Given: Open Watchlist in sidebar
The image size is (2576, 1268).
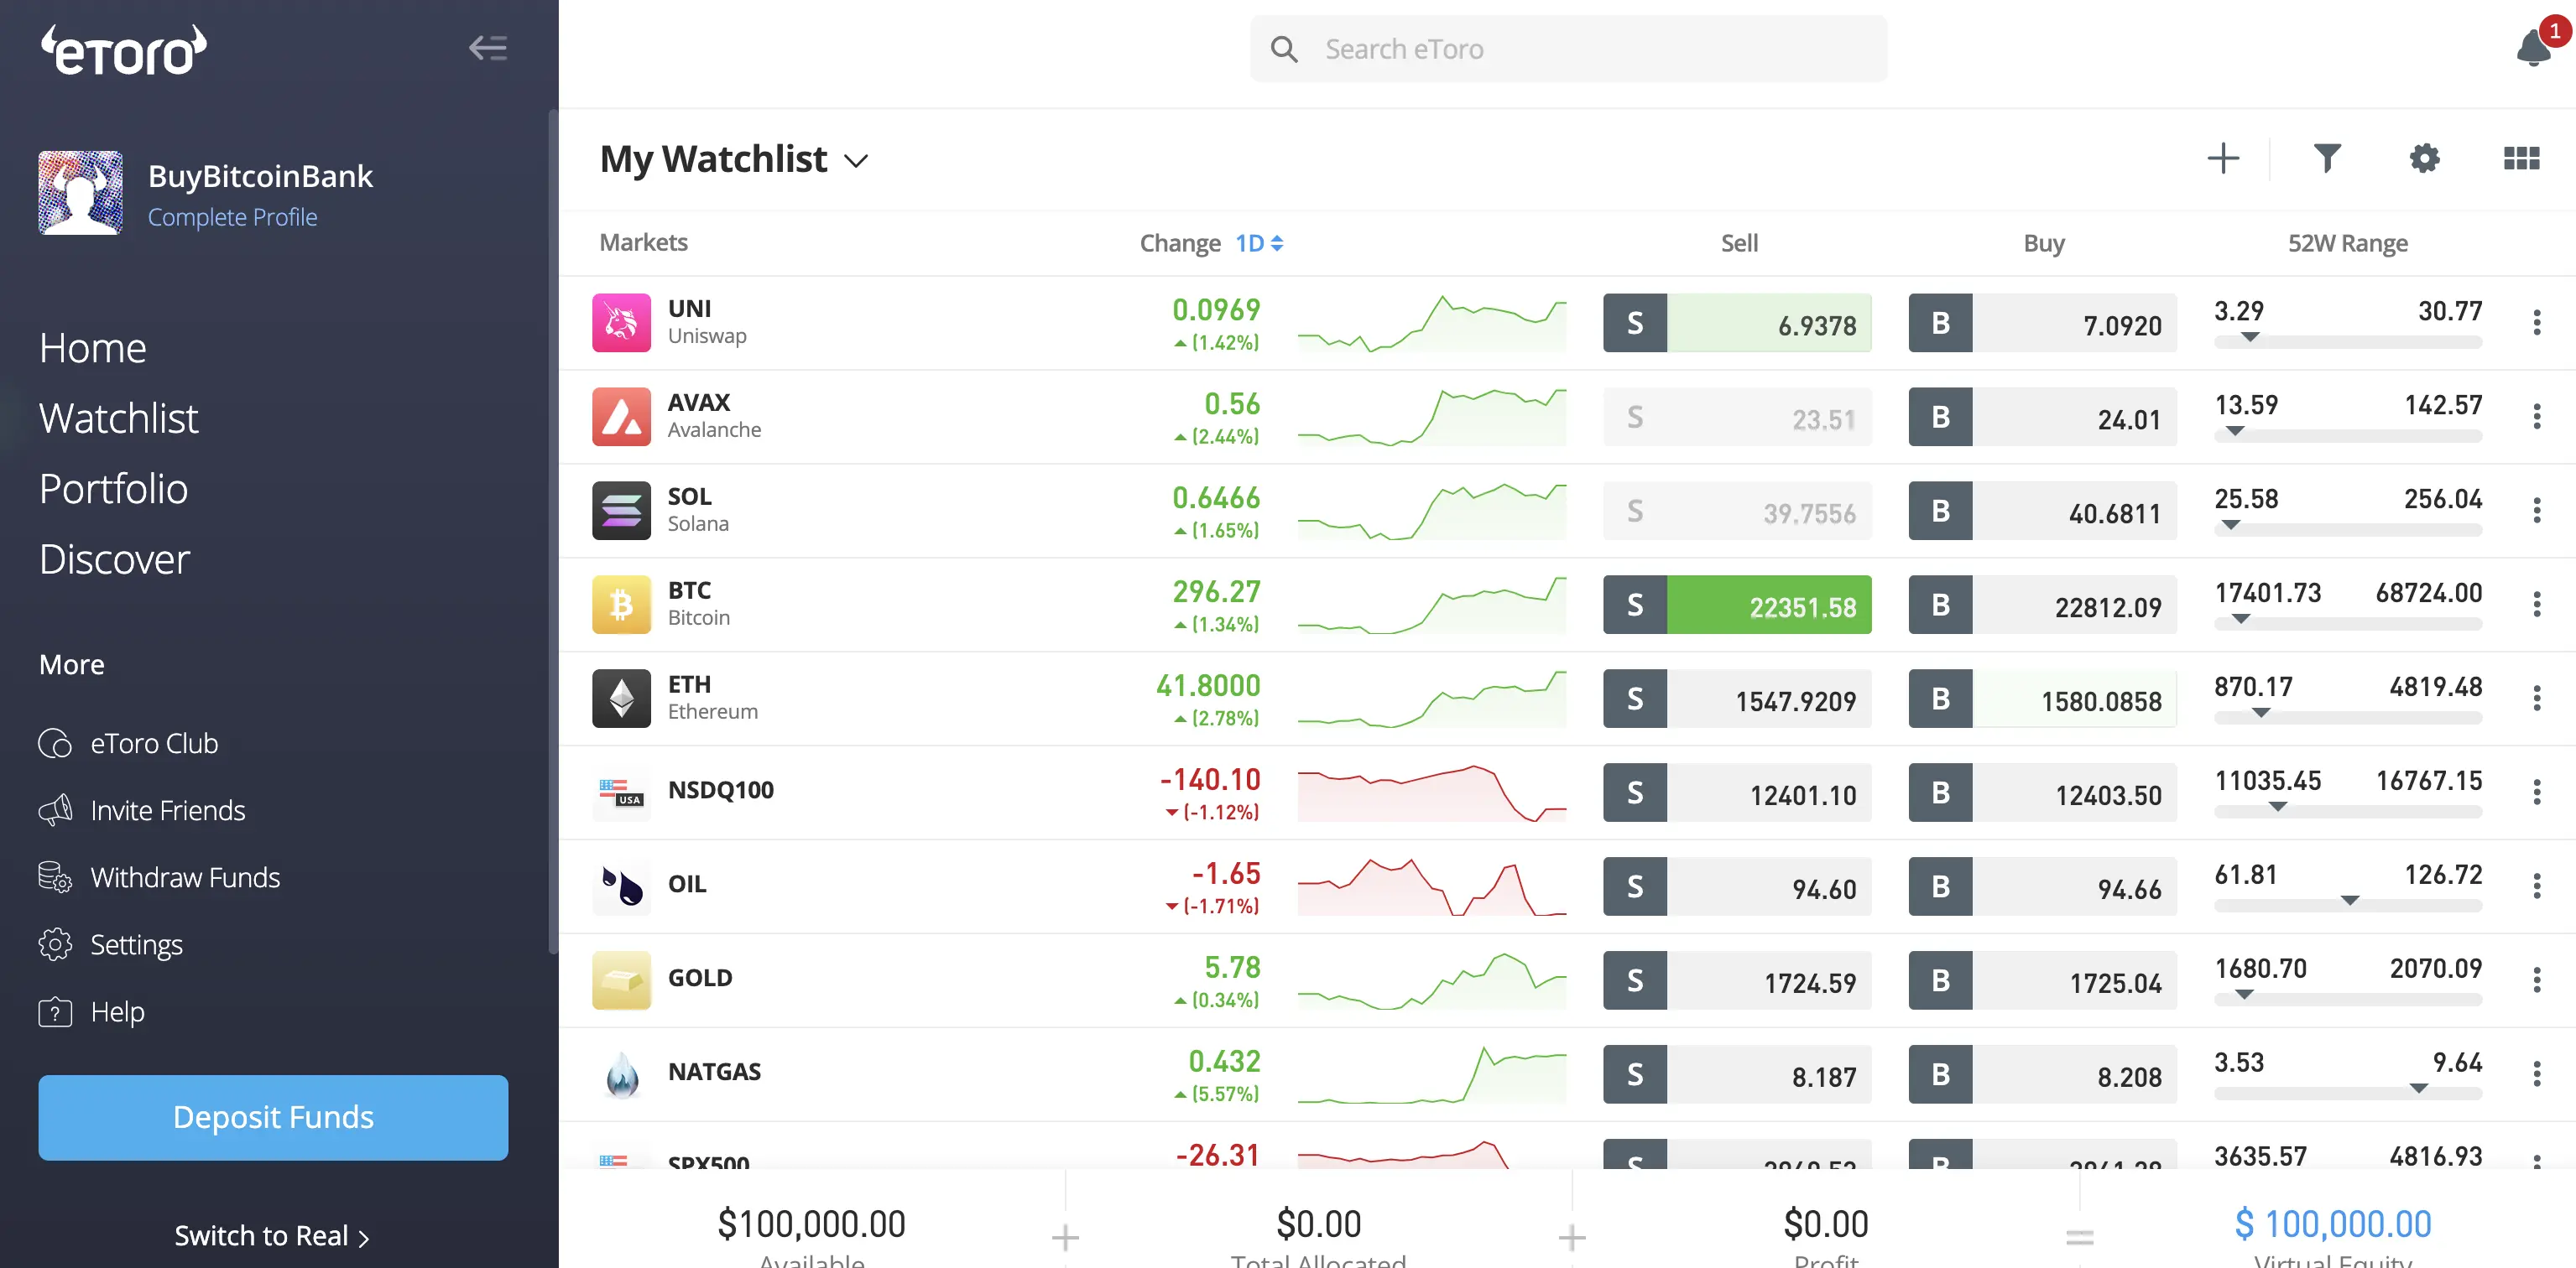Looking at the screenshot, I should point(119,418).
